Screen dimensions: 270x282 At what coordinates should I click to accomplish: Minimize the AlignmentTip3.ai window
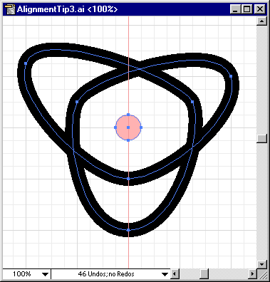pyautogui.click(x=236, y=9)
